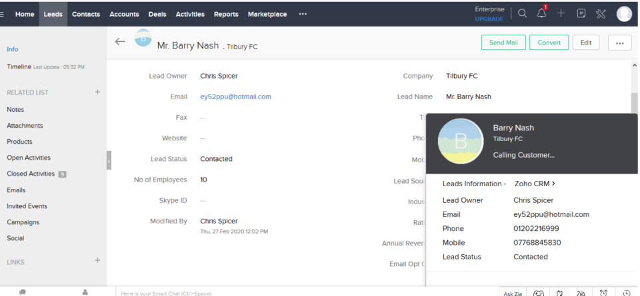Convert the lead with Convert button
The height and width of the screenshot is (296, 640).
point(549,43)
